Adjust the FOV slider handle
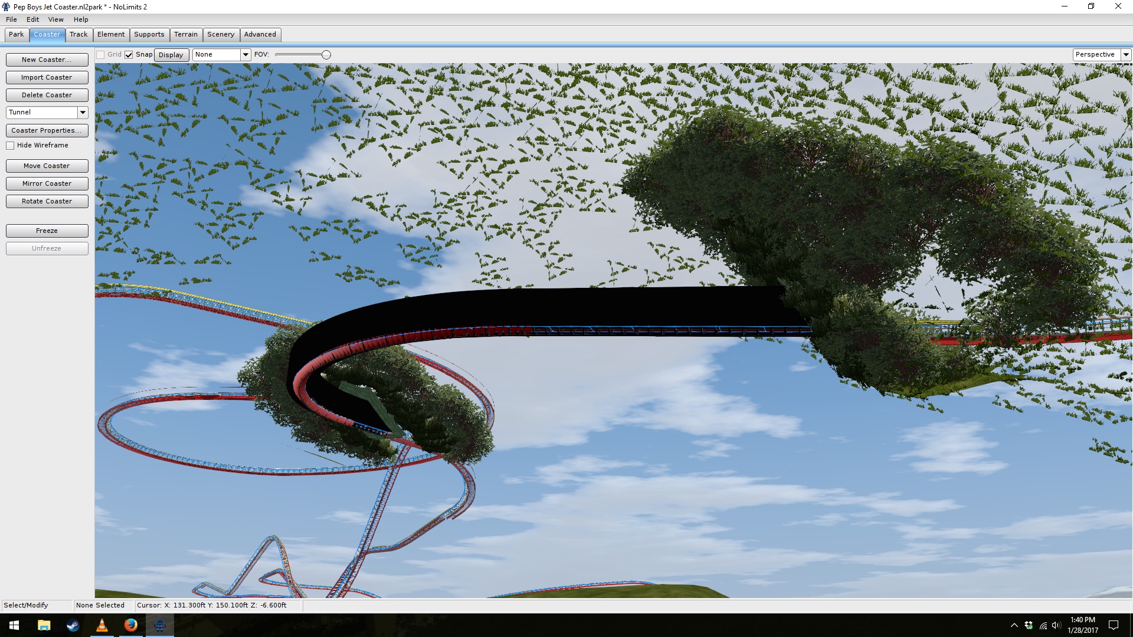 tap(326, 55)
